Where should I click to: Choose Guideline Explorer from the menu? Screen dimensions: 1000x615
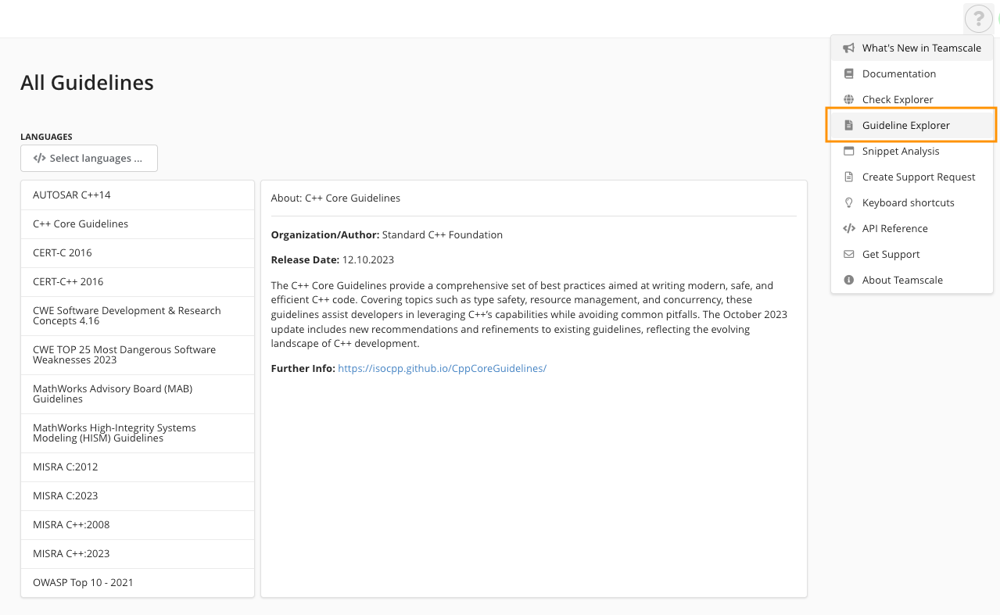(x=912, y=125)
